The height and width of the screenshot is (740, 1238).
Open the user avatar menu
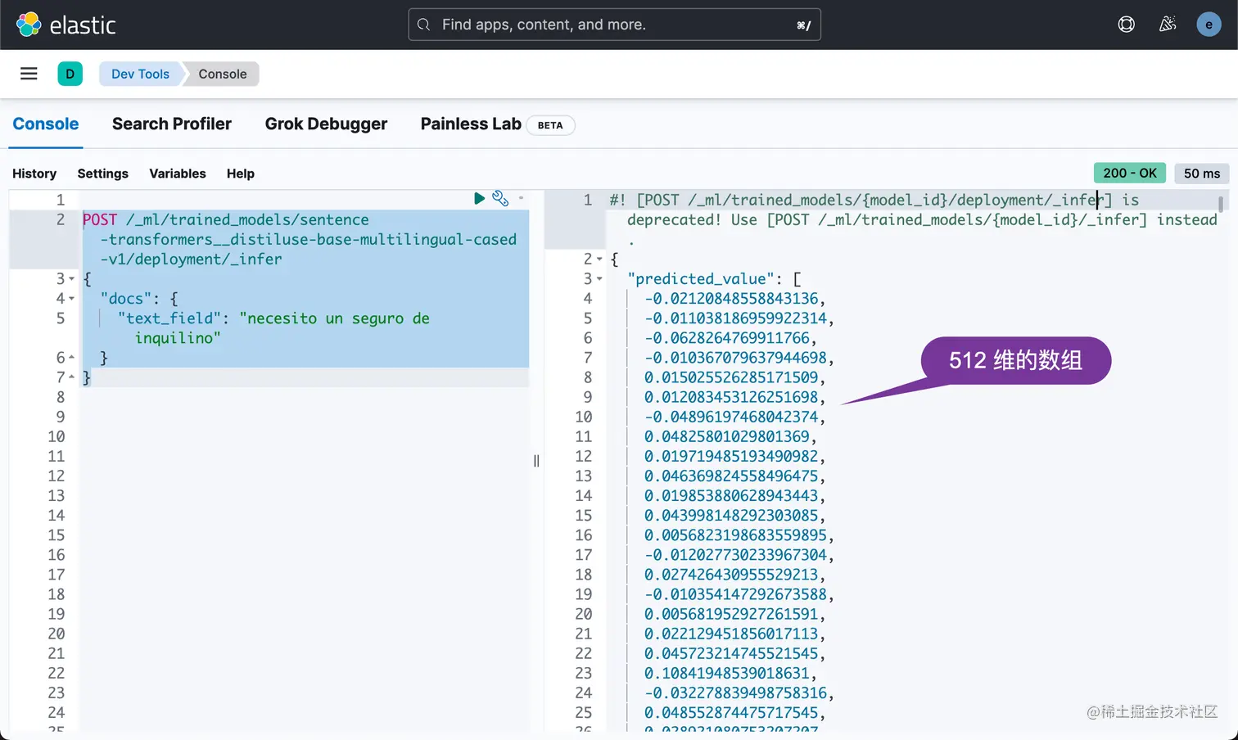1209,25
